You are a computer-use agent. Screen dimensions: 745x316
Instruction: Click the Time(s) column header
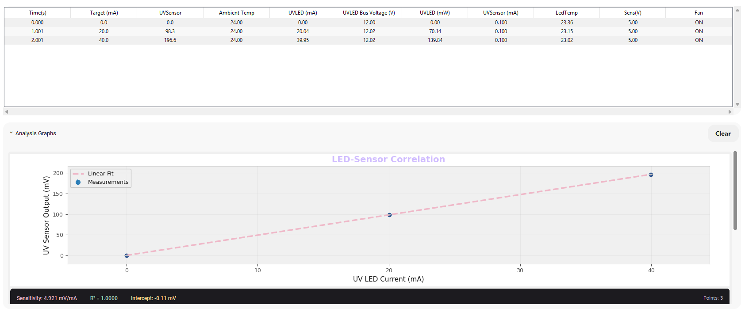[x=38, y=13]
